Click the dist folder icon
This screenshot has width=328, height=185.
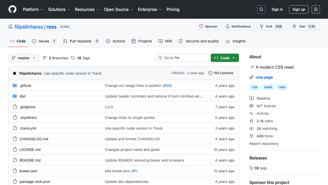pyautogui.click(x=15, y=96)
